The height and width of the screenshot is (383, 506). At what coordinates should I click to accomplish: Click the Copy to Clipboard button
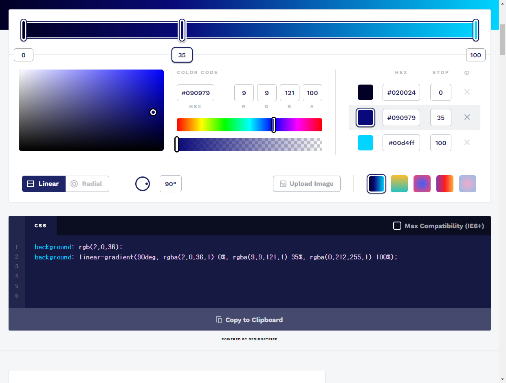pyautogui.click(x=249, y=320)
